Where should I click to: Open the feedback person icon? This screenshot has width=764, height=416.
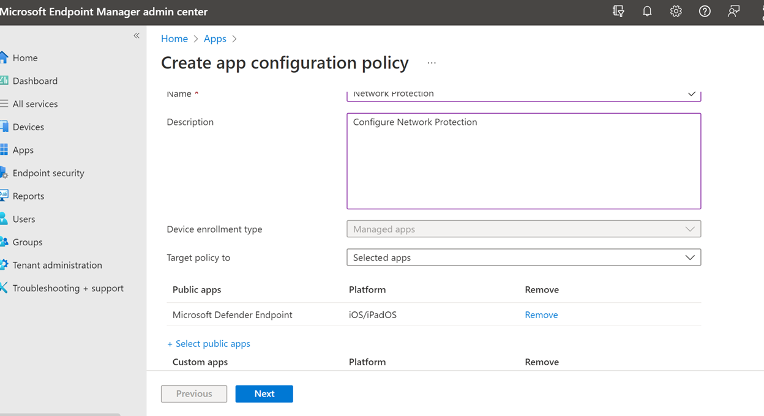click(733, 12)
